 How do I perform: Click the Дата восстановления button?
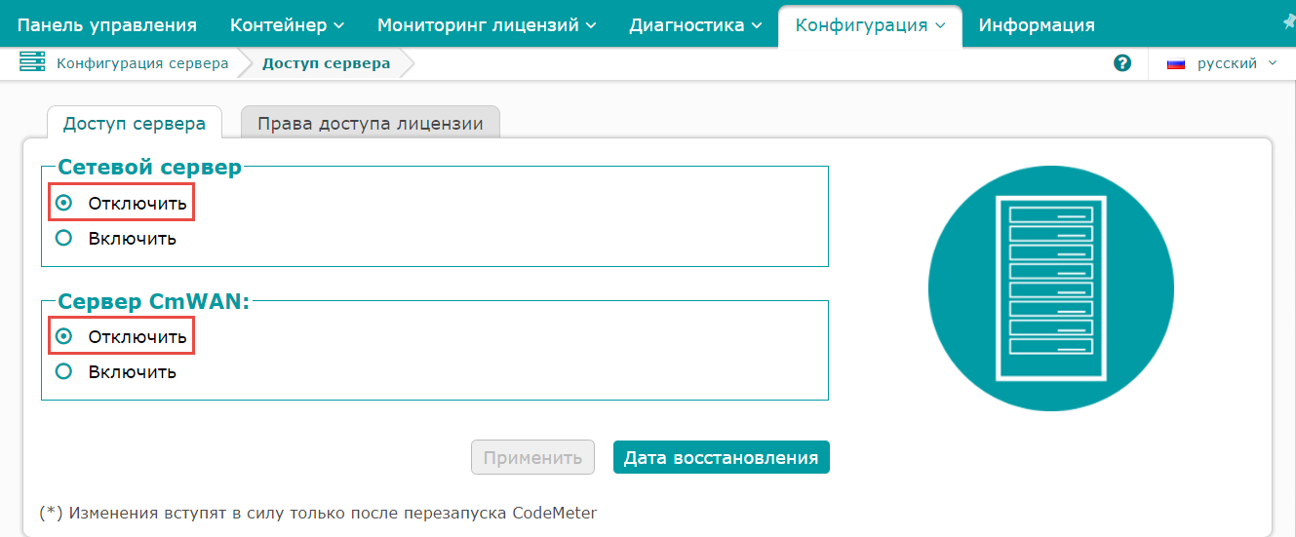point(721,457)
